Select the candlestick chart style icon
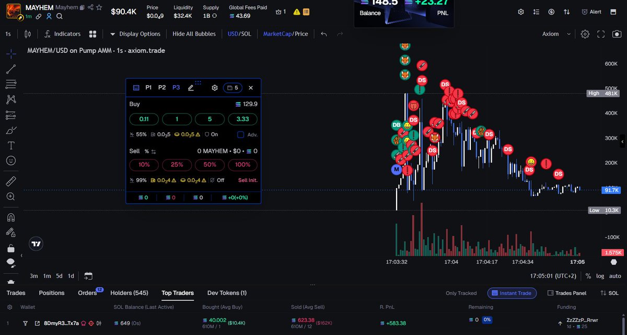The image size is (627, 335). pyautogui.click(x=28, y=34)
